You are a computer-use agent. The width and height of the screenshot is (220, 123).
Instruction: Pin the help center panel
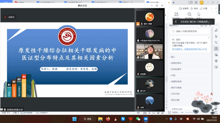[x=206, y=25]
